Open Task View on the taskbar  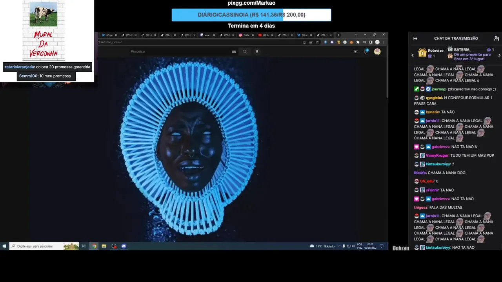tap(84, 246)
